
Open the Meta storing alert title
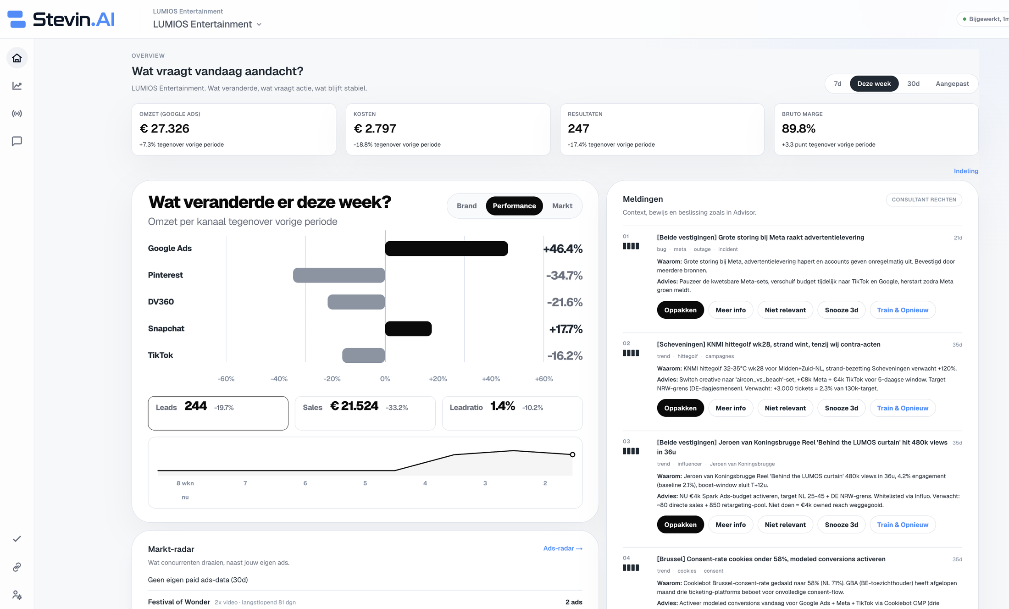760,238
